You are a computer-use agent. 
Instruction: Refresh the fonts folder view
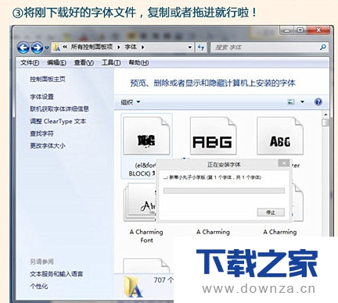201,48
